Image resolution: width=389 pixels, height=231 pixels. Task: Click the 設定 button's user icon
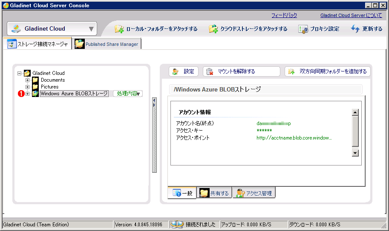[176, 71]
